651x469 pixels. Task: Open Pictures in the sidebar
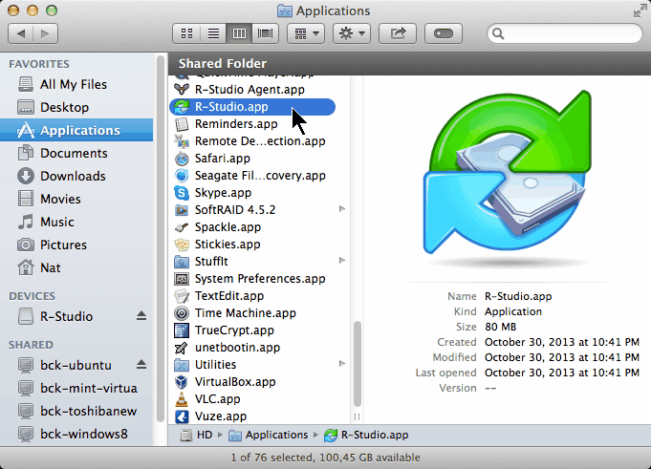(76, 245)
